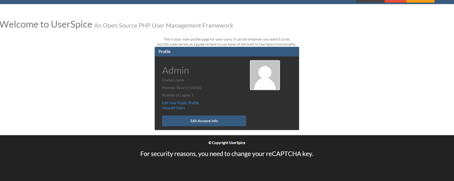Click the Open Source PHP Framework subtitle
Image resolution: width=454 pixels, height=181 pixels.
[x=163, y=26]
